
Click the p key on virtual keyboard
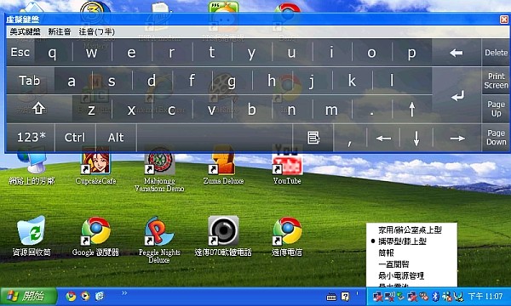(x=412, y=53)
